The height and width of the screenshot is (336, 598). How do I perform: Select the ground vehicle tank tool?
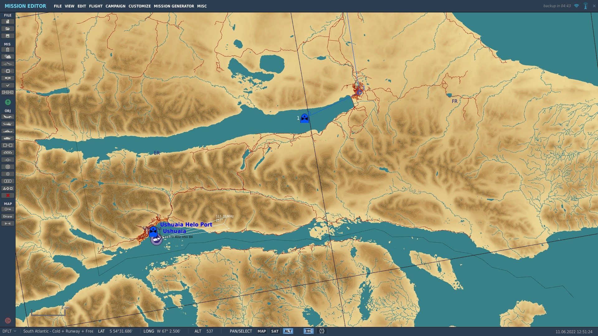coord(8,138)
